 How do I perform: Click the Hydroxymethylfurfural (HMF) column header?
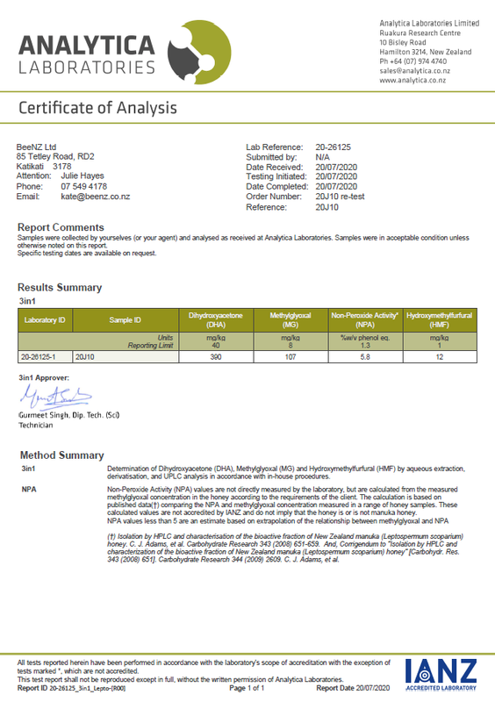tap(440, 320)
